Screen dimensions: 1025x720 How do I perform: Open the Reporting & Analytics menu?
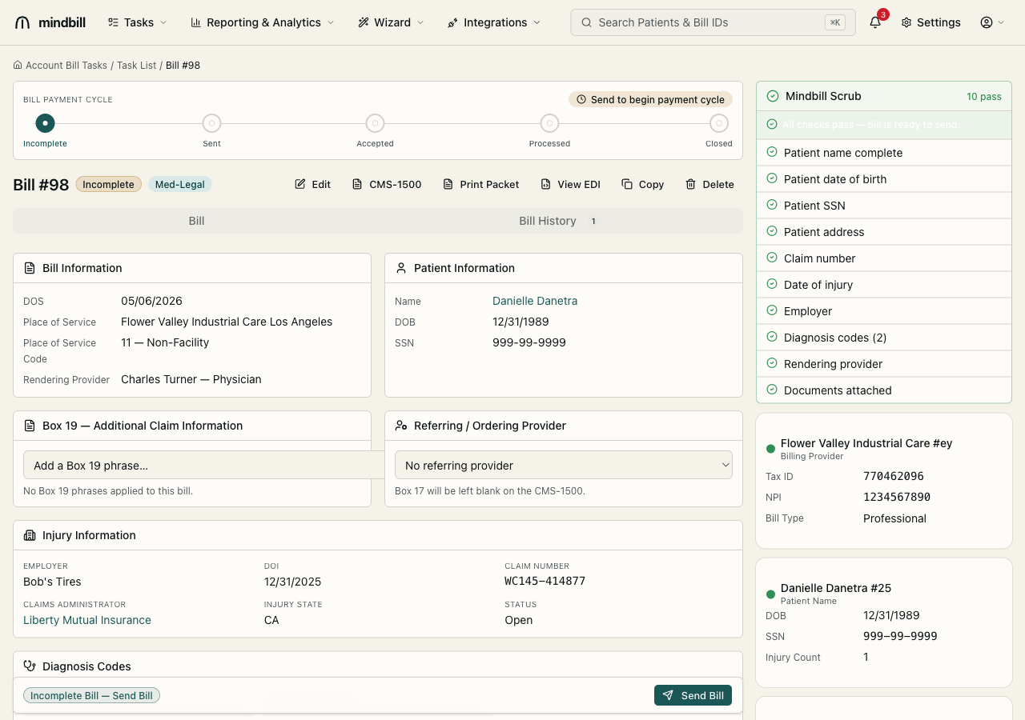pyautogui.click(x=263, y=22)
